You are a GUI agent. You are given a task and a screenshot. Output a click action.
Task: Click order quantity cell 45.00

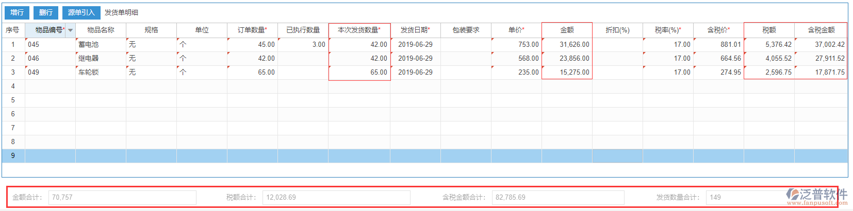pyautogui.click(x=252, y=45)
